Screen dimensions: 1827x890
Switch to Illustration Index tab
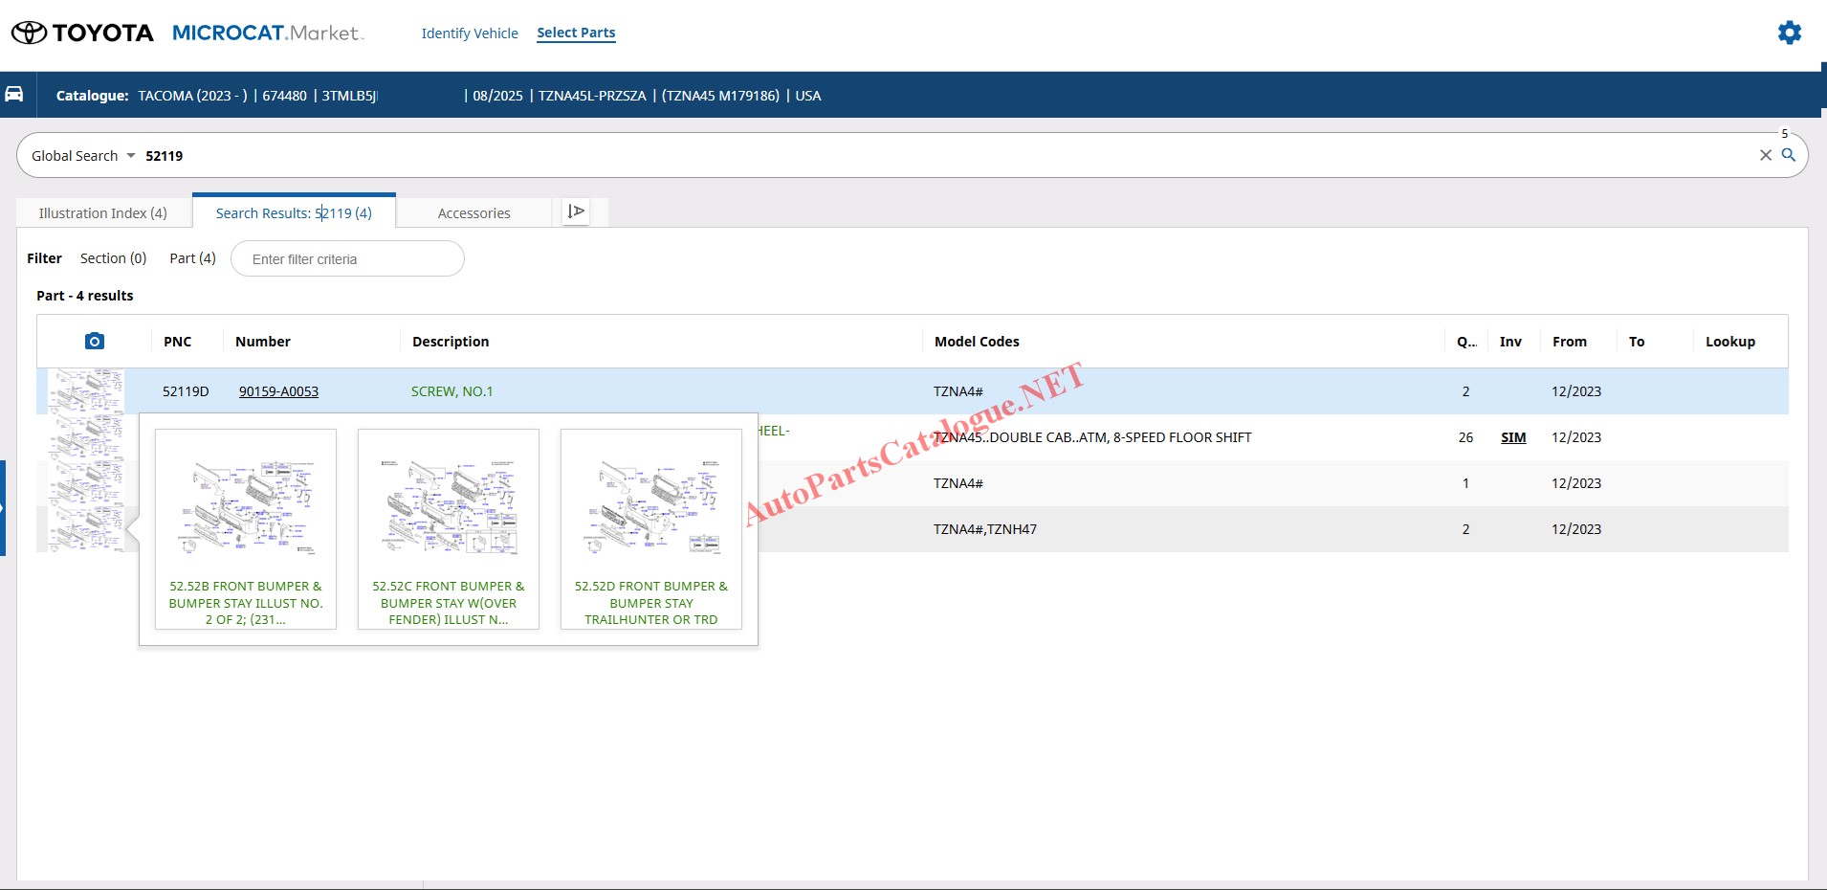[103, 213]
